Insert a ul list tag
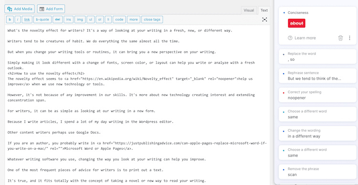Screen dimensions: 358x185 91,19
